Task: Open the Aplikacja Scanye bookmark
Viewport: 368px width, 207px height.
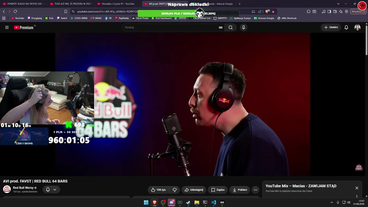Action: pos(240,18)
